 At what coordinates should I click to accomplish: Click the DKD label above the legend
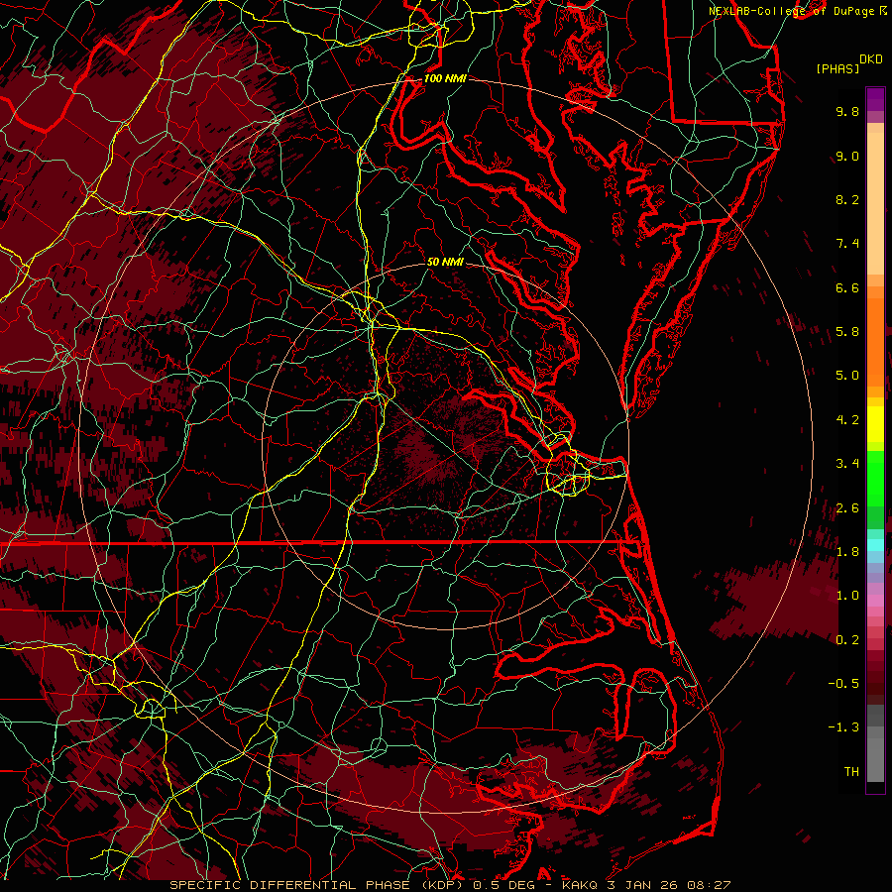point(871,59)
